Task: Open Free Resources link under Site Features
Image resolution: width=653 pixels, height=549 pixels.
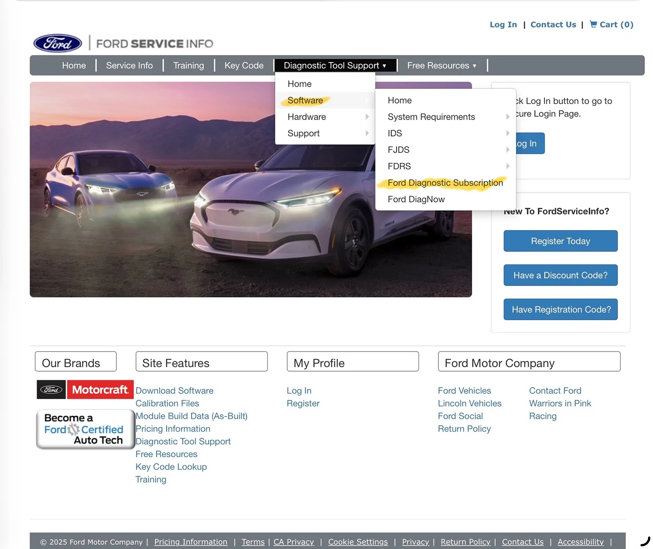Action: click(x=166, y=454)
